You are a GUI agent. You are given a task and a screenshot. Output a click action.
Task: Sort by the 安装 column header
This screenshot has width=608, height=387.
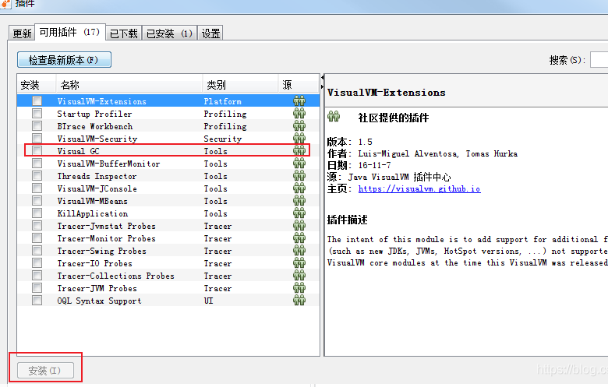37,84
